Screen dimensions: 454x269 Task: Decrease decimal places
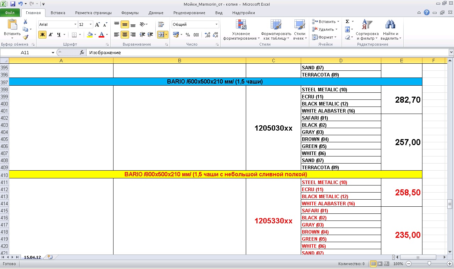click(215, 35)
